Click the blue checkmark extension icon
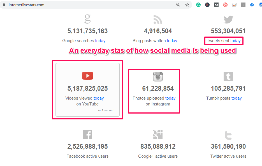 tap(252, 5)
